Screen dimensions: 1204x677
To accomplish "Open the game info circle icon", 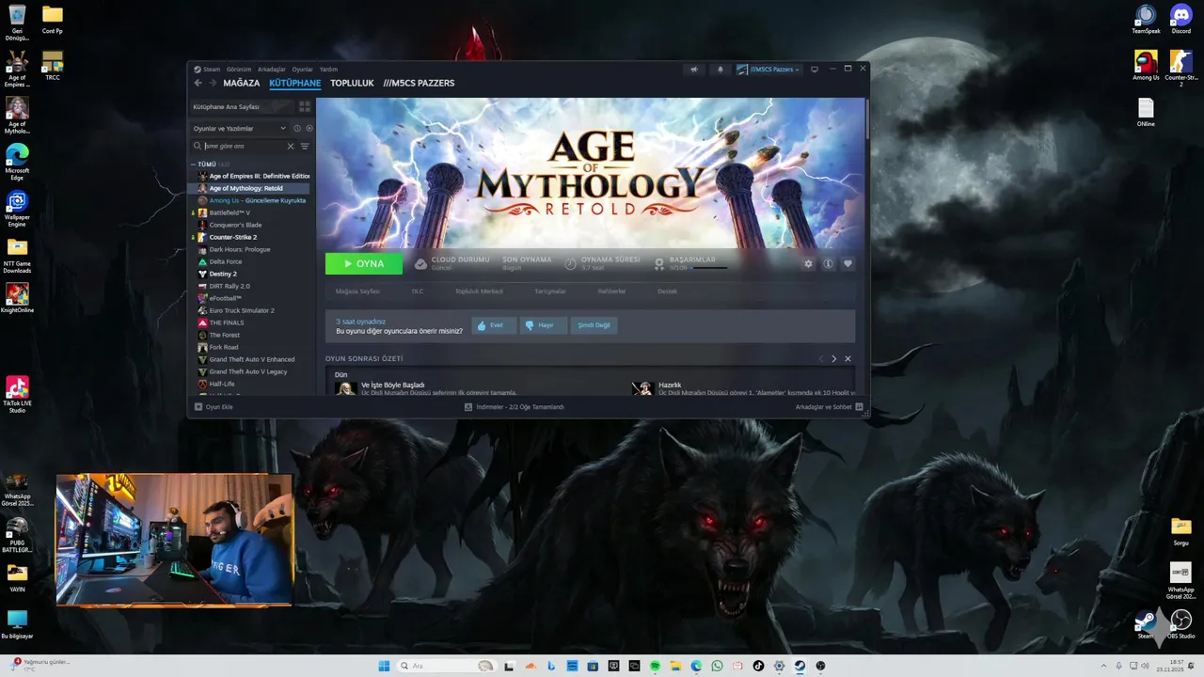I will pos(828,264).
